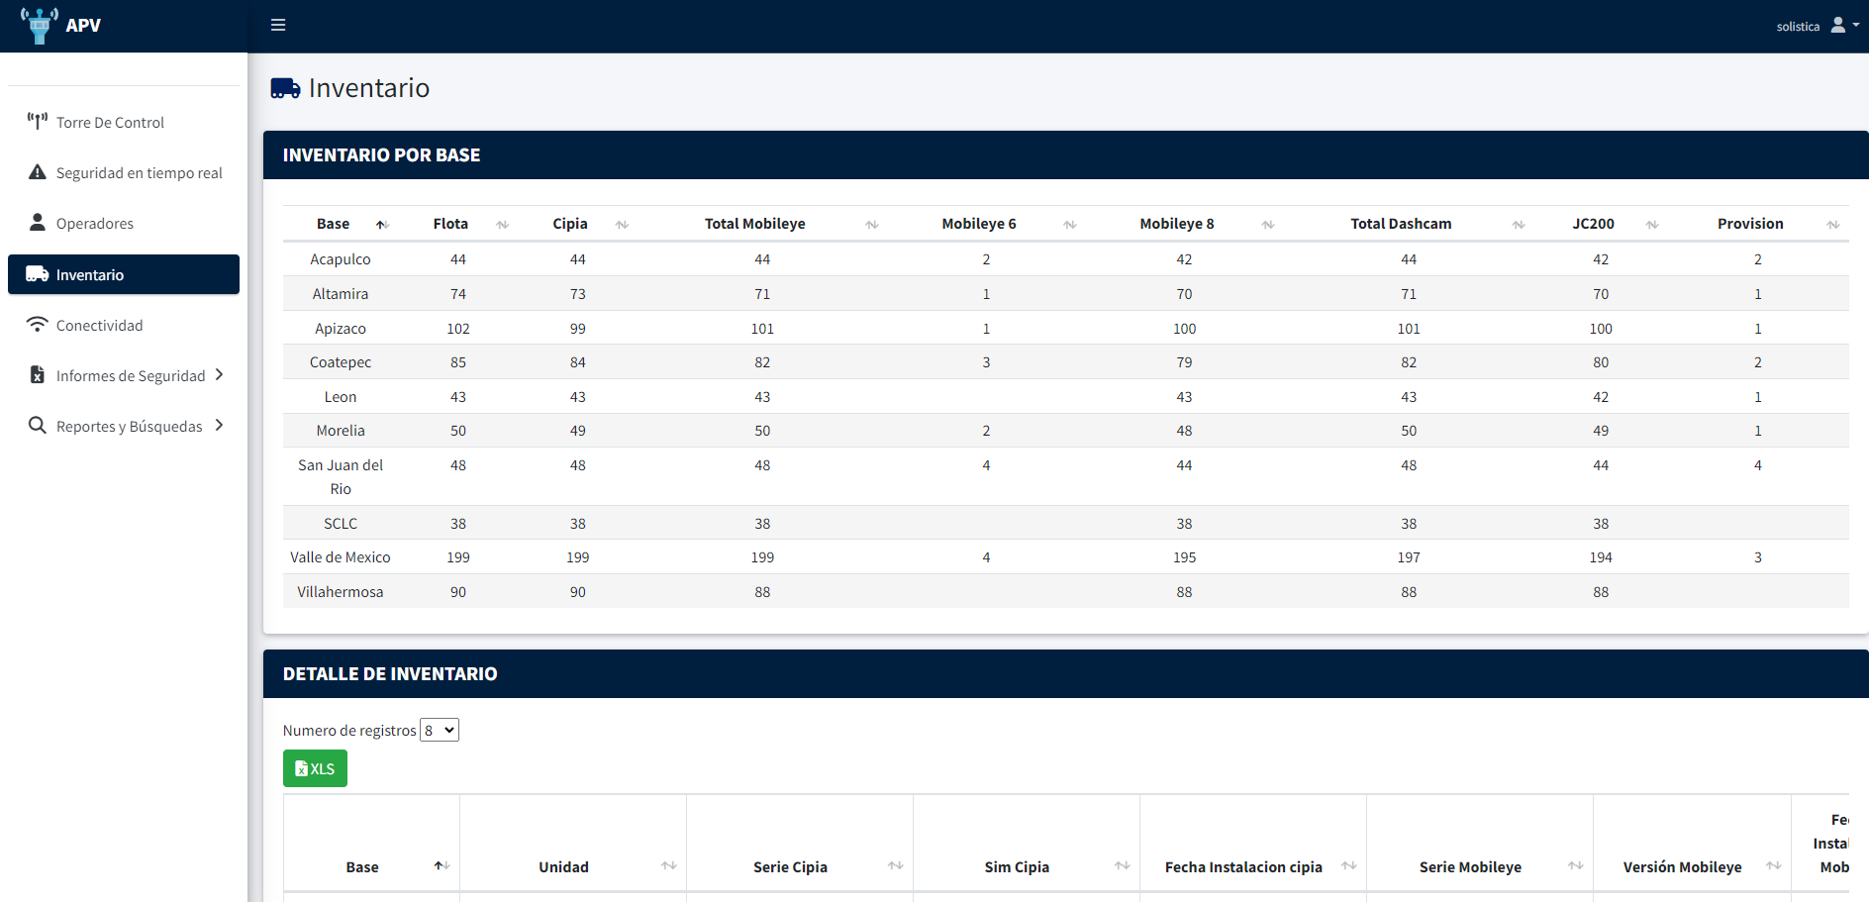Open Torre De Control menu item

tap(124, 122)
